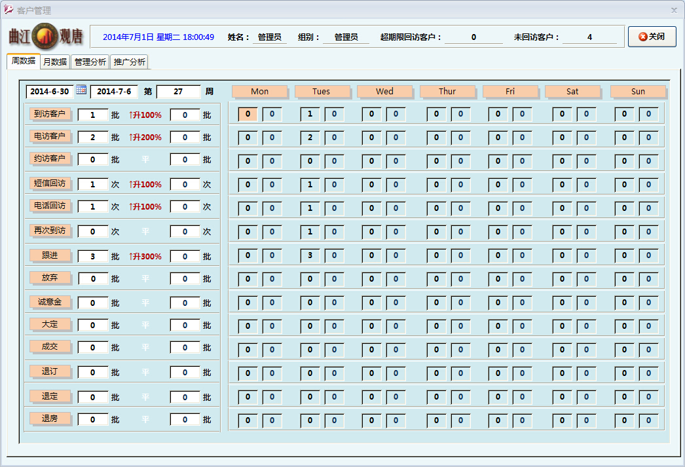Select the 退订 button
The width and height of the screenshot is (685, 467).
tap(50, 371)
